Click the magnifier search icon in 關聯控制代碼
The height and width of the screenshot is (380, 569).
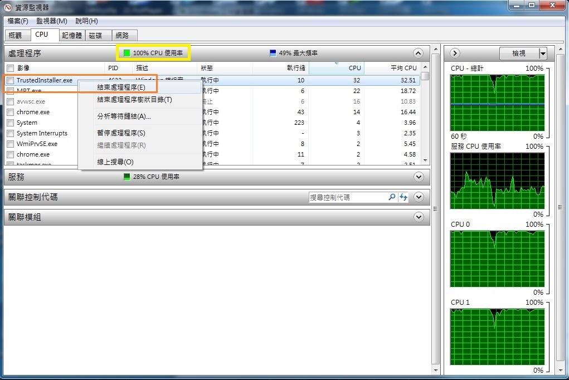392,197
